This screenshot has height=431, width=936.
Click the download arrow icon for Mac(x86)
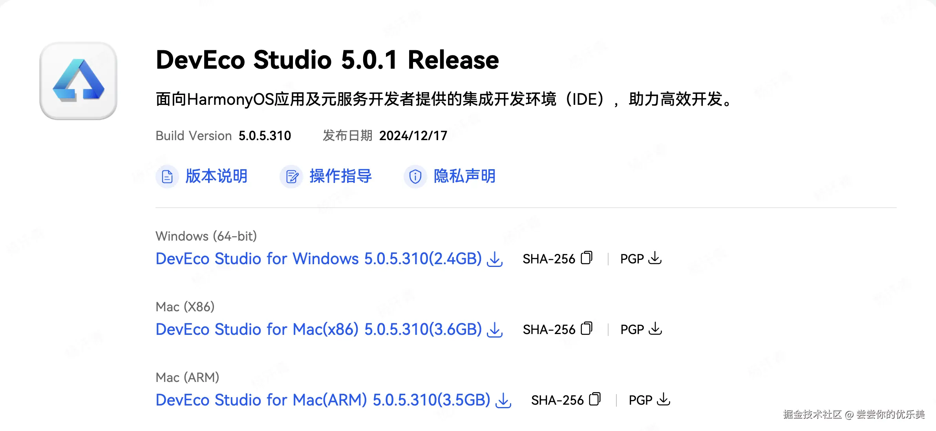(495, 330)
